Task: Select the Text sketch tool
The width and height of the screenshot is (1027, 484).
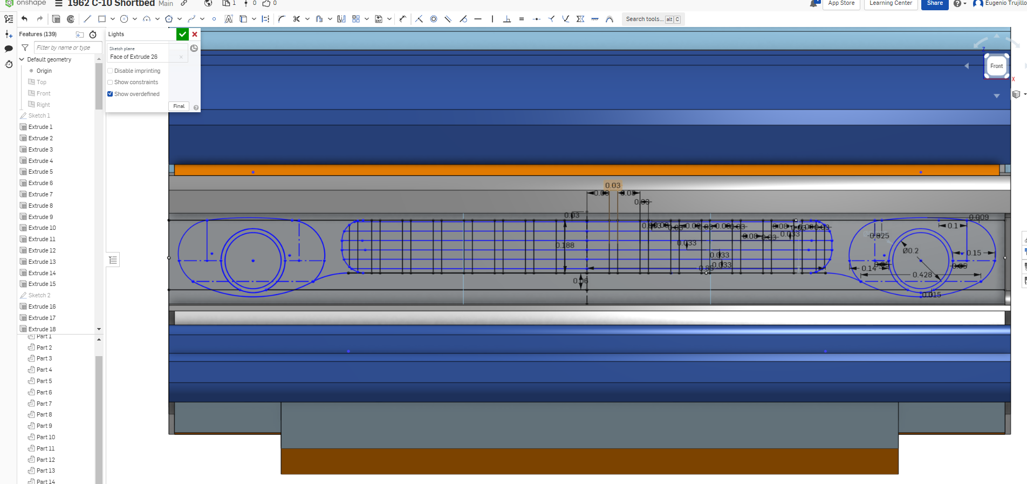Action: (229, 19)
